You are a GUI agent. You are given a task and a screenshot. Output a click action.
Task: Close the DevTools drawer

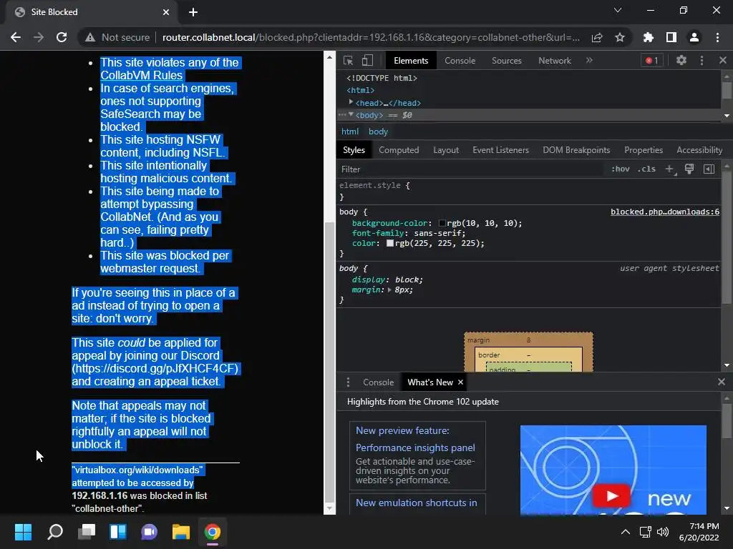tap(722, 382)
